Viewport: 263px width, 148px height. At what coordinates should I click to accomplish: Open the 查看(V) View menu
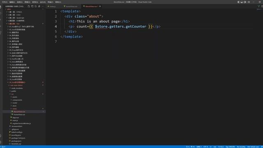[28, 2]
